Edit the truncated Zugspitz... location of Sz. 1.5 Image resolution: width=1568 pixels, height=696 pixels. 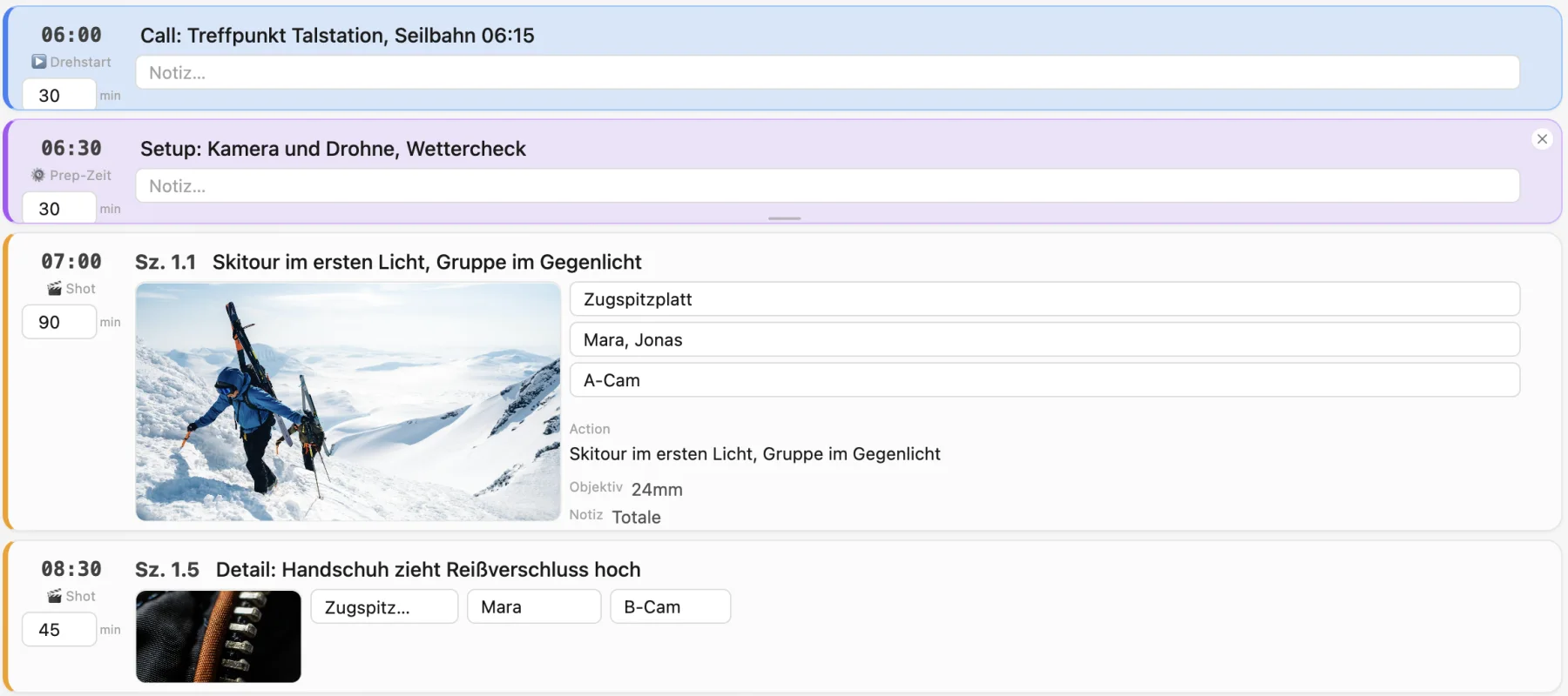tap(384, 606)
